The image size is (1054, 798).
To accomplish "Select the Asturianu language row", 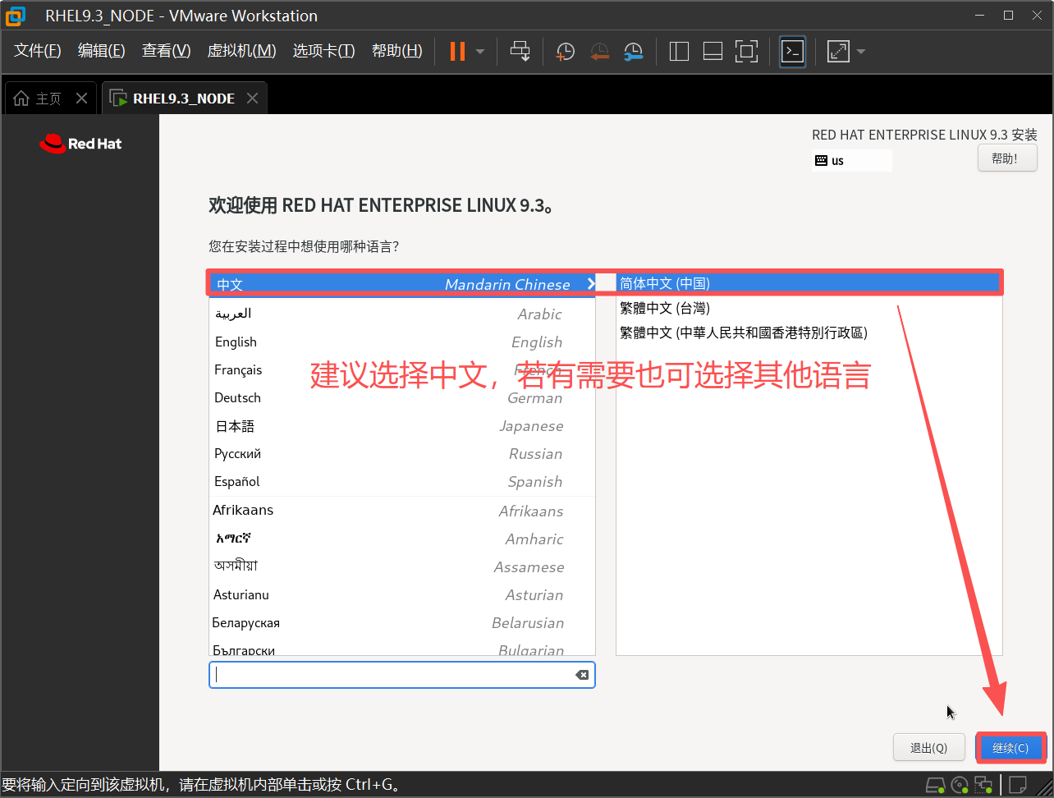I will (402, 594).
